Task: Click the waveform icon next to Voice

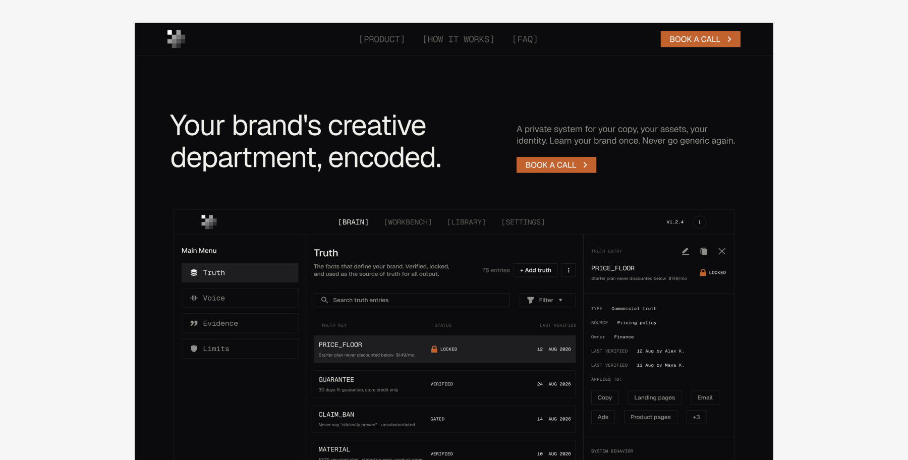Action: 194,298
